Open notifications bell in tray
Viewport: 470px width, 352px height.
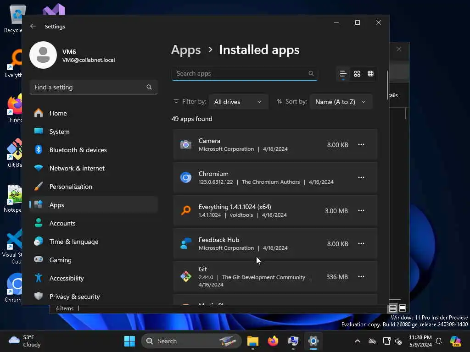pyautogui.click(x=439, y=341)
